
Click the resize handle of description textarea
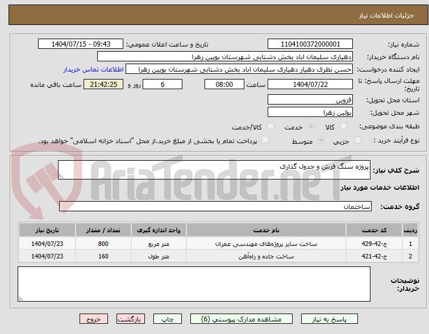point(61,177)
